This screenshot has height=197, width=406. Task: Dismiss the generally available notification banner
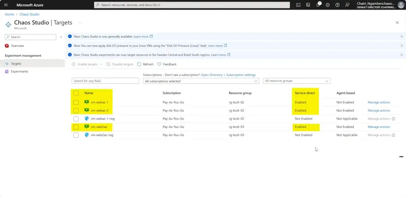coord(402,37)
